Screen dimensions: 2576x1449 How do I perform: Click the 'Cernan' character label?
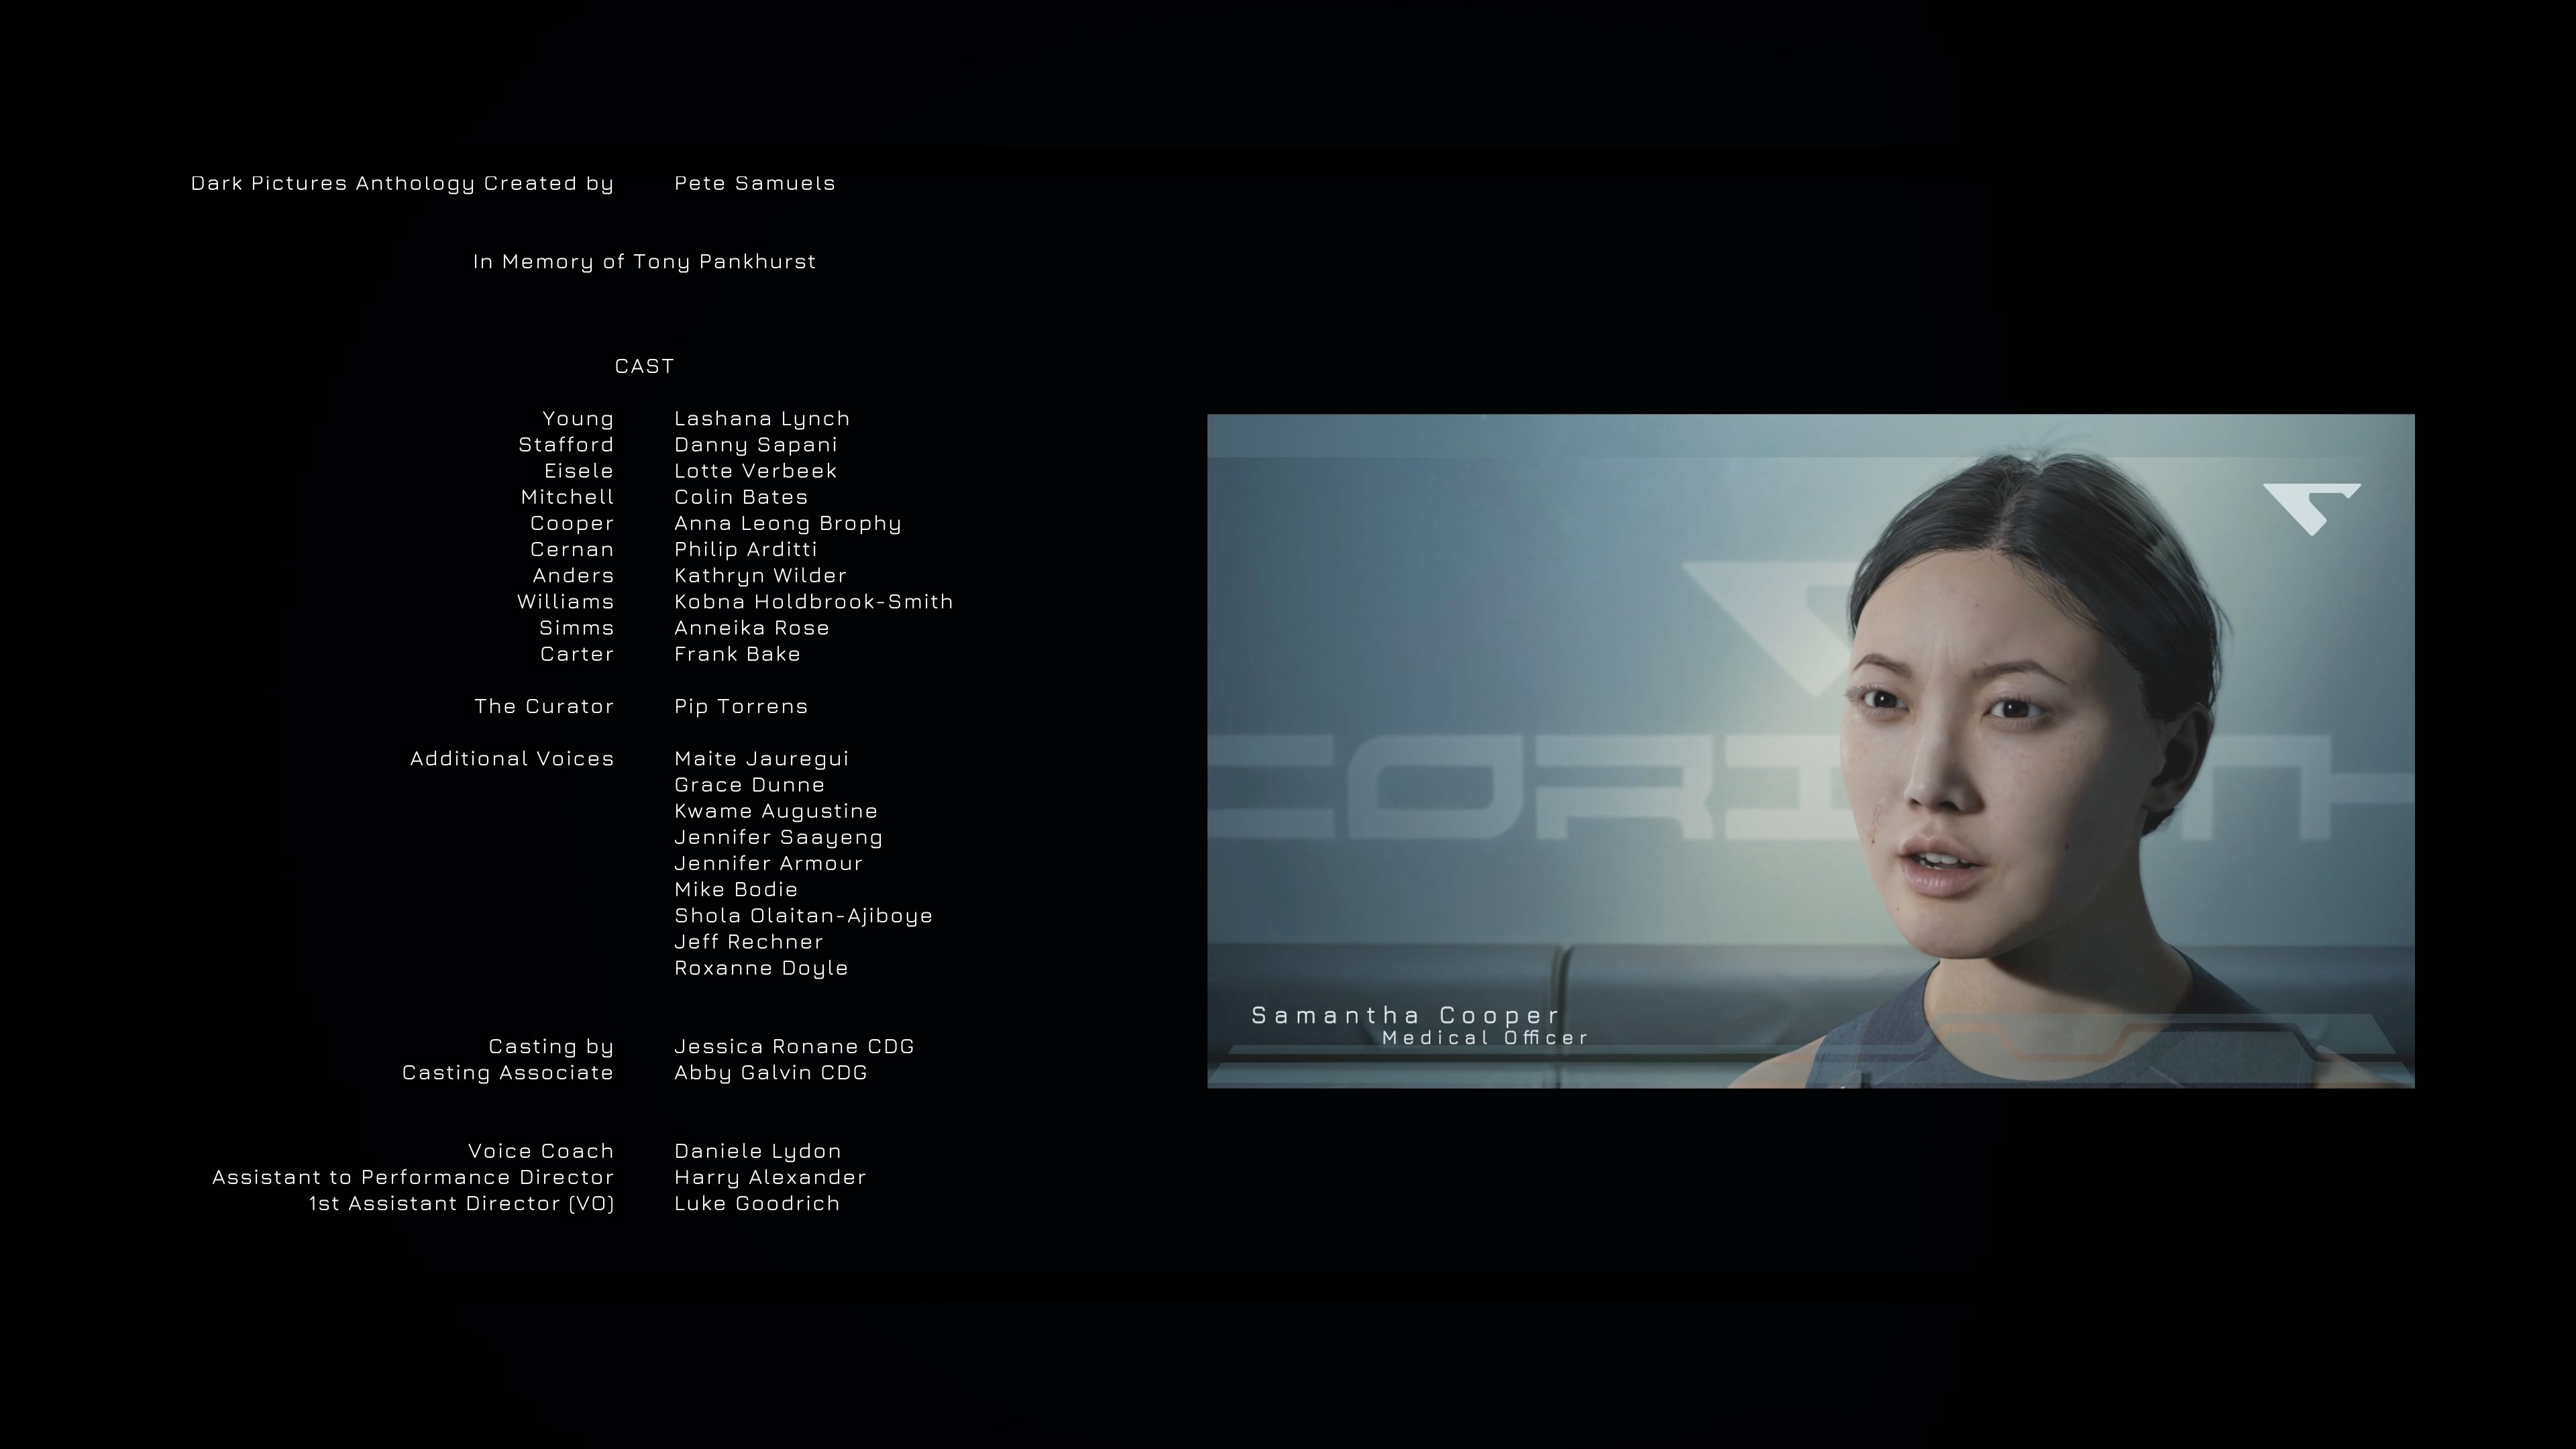pos(572,549)
